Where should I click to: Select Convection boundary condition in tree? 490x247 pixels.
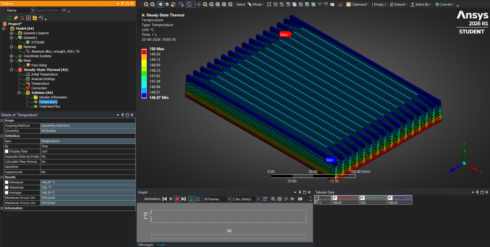point(39,88)
